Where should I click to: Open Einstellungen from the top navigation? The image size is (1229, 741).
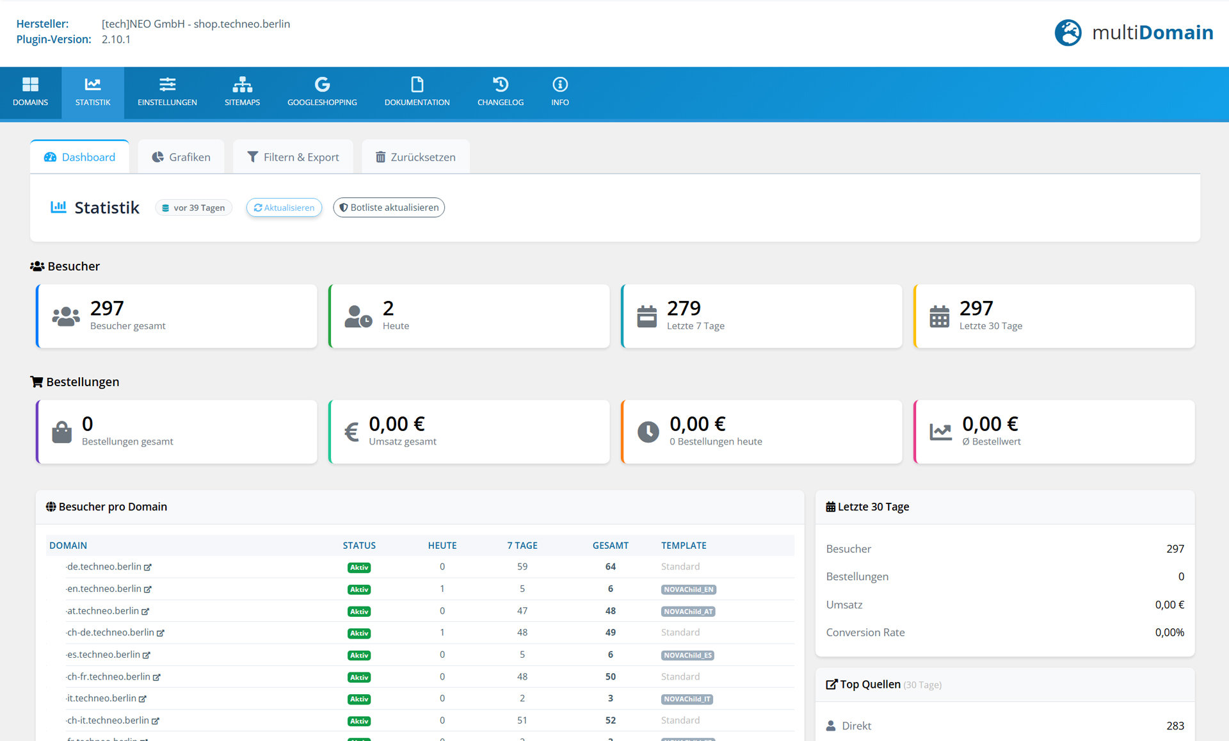click(x=167, y=93)
